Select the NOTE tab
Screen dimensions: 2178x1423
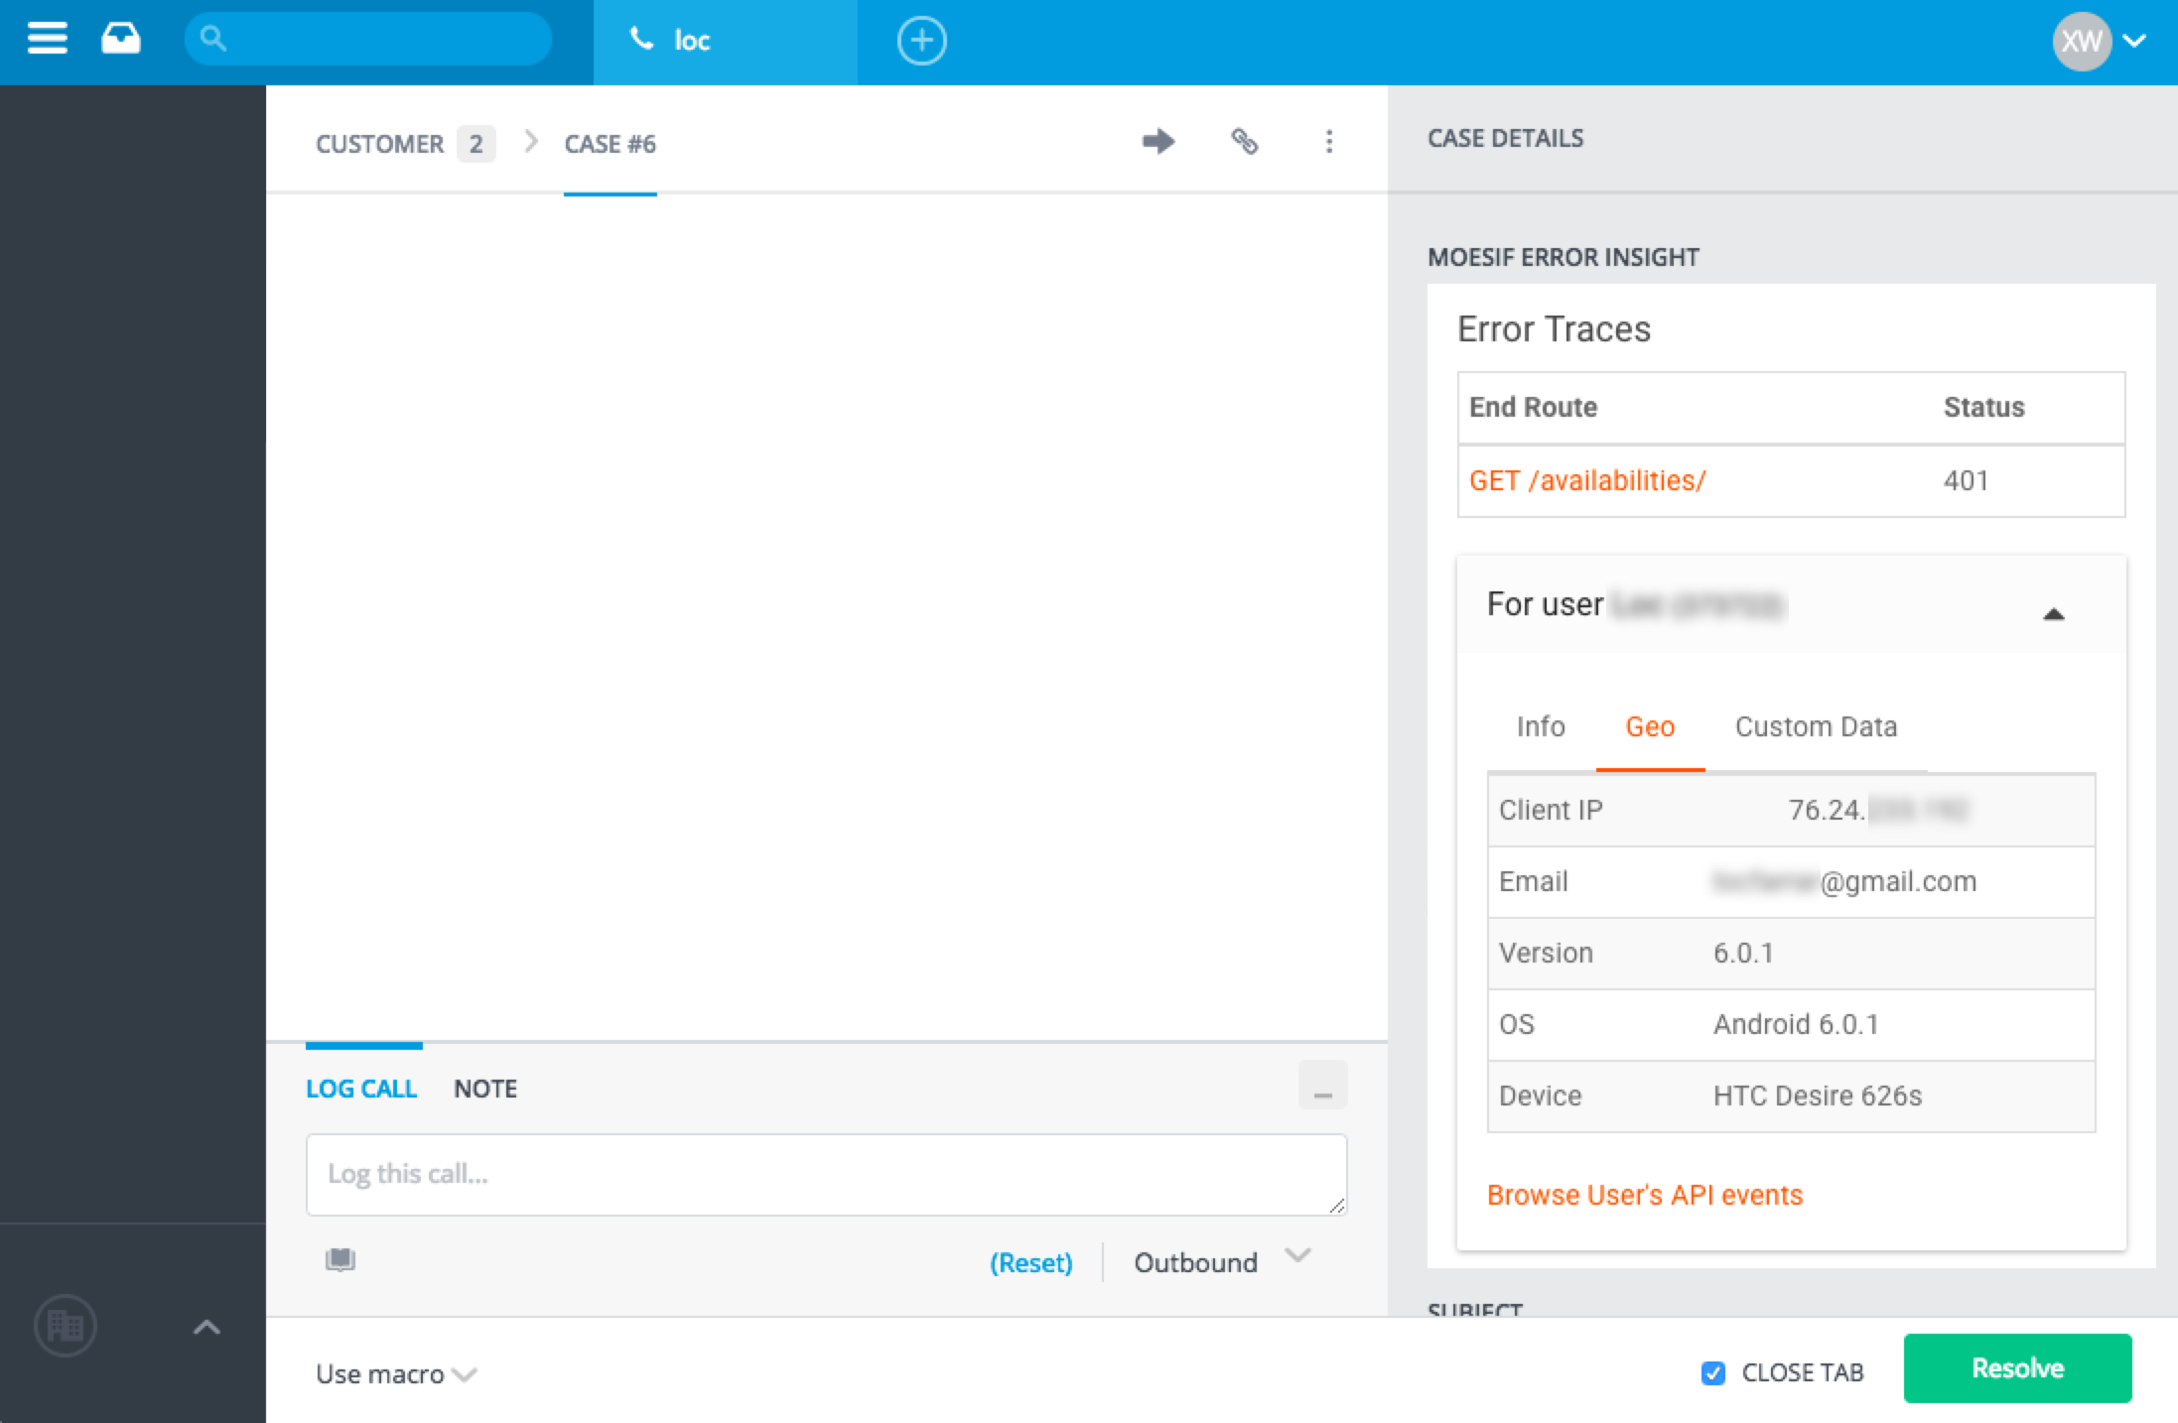click(484, 1089)
